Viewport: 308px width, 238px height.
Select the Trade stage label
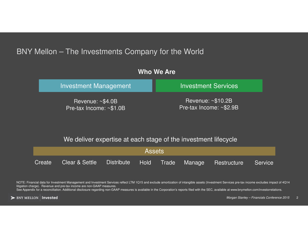tap(168, 163)
